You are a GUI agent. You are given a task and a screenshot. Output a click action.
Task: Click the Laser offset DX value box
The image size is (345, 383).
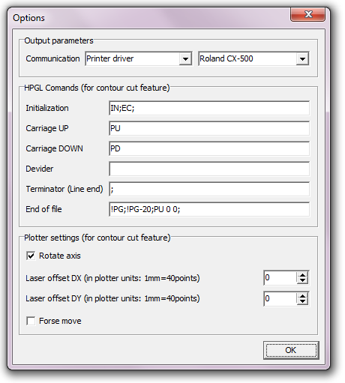tap(280, 278)
